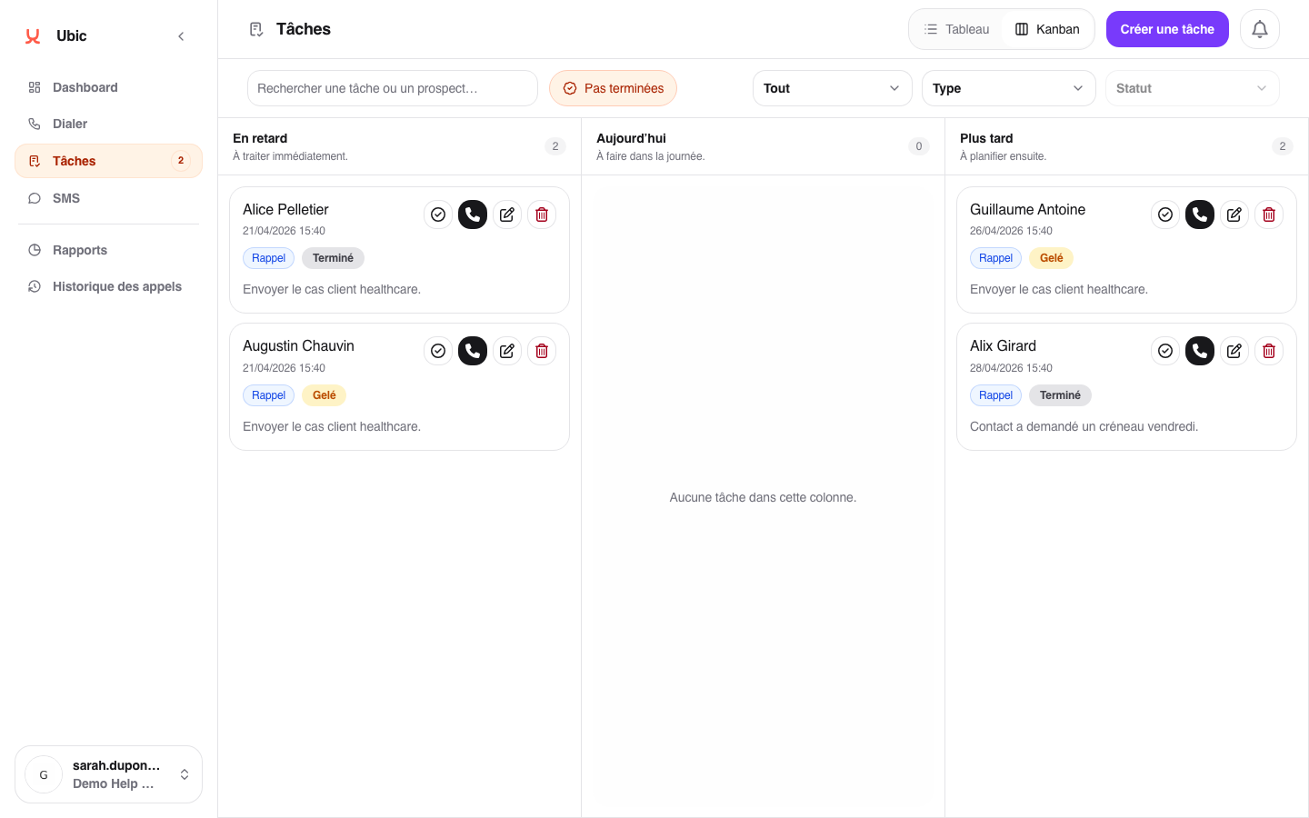The image size is (1309, 818).
Task: Go to Dialer in the sidebar
Action: (70, 124)
